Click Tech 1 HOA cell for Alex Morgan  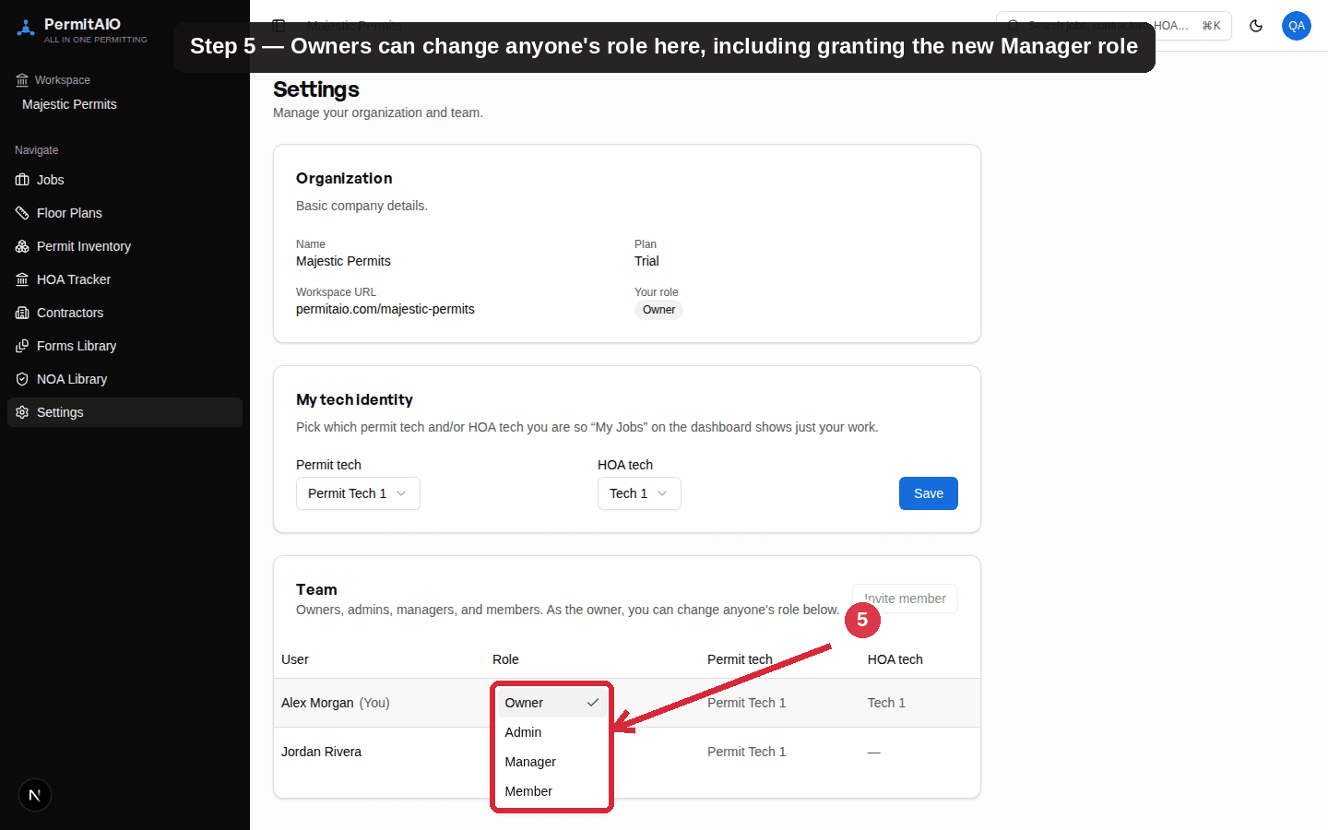pos(886,703)
